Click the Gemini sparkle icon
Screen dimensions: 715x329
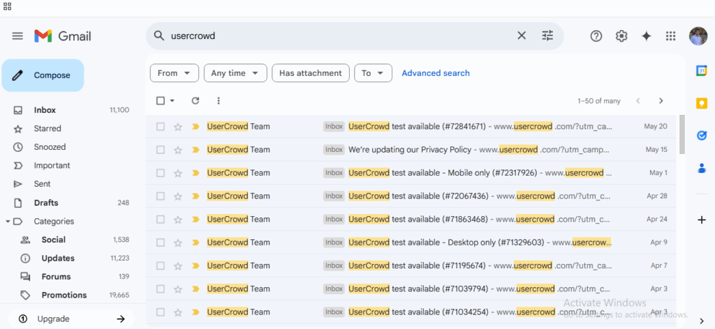point(646,36)
